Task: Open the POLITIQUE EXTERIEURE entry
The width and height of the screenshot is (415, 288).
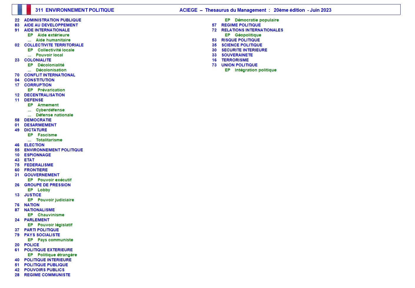Action: click(x=48, y=250)
